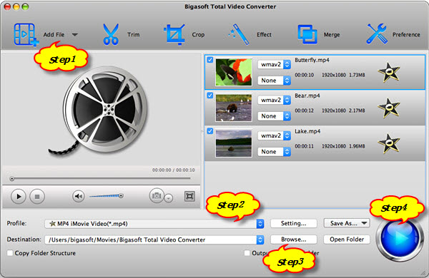The image size is (429, 278).
Task: Open the Effect wand tool
Action: coord(239,35)
